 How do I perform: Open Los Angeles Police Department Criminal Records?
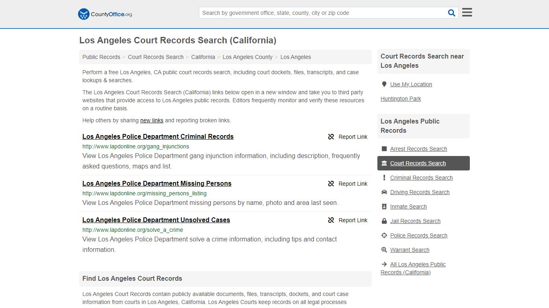tap(158, 136)
